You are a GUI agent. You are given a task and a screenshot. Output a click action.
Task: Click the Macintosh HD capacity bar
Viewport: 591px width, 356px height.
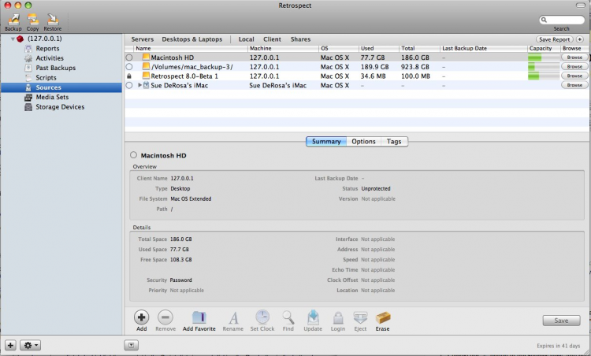[544, 57]
